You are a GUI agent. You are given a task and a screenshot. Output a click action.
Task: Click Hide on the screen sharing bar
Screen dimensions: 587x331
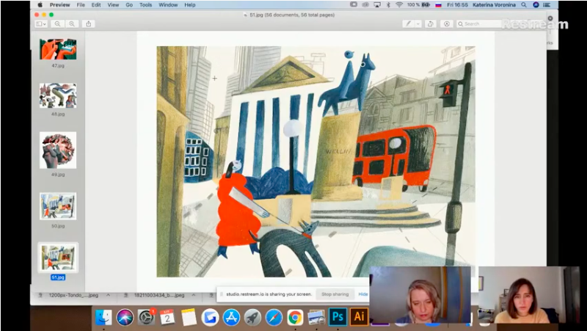[x=362, y=294]
